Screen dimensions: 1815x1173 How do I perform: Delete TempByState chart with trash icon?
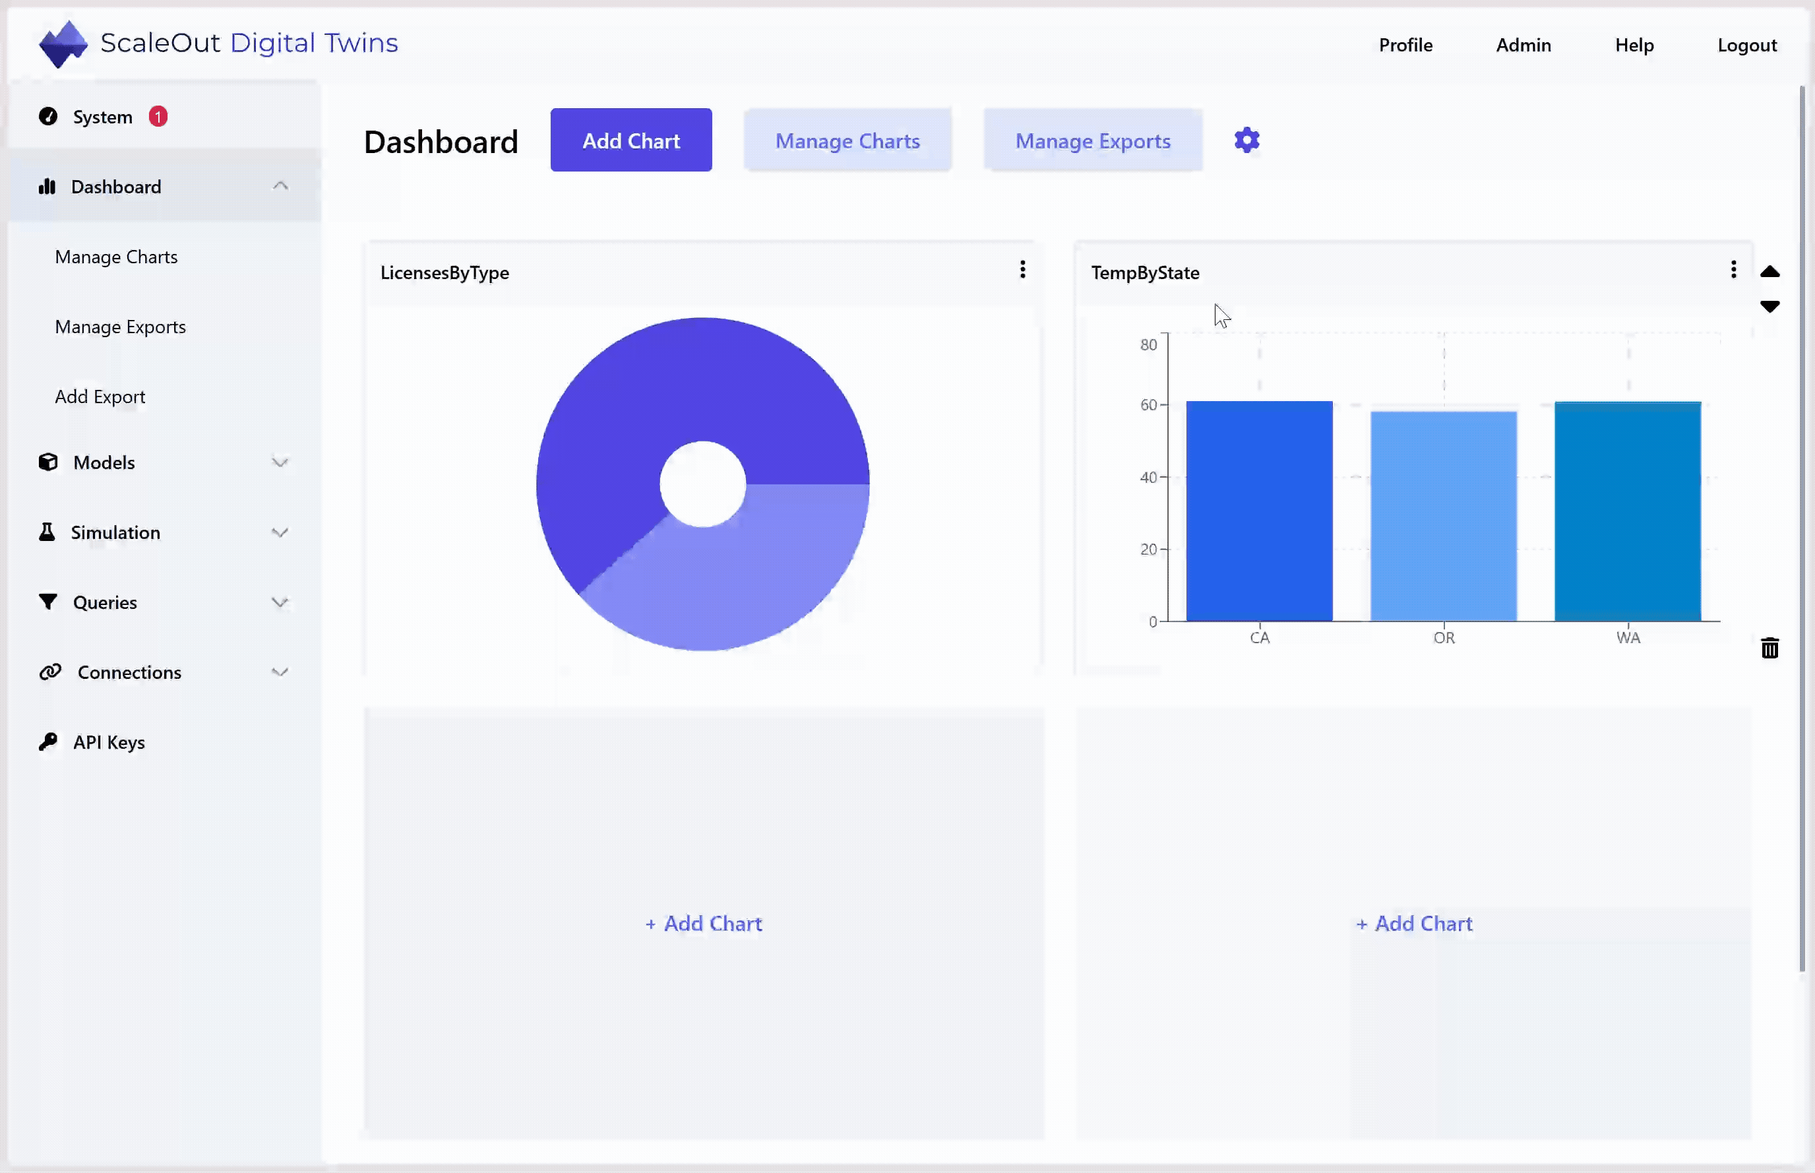(x=1769, y=647)
